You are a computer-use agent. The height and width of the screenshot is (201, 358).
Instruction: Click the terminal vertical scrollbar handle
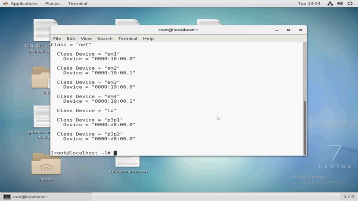click(x=305, y=128)
